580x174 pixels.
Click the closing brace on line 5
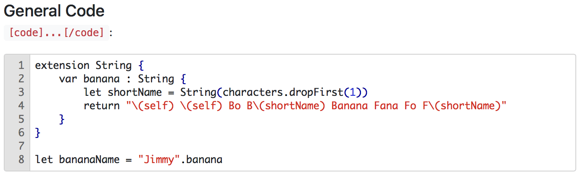pos(62,119)
